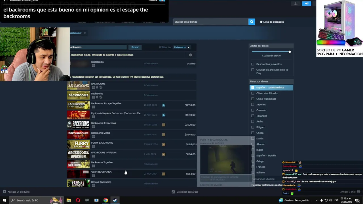Open the Windows Start menu
The width and height of the screenshot is (363, 204).
pos(5,200)
